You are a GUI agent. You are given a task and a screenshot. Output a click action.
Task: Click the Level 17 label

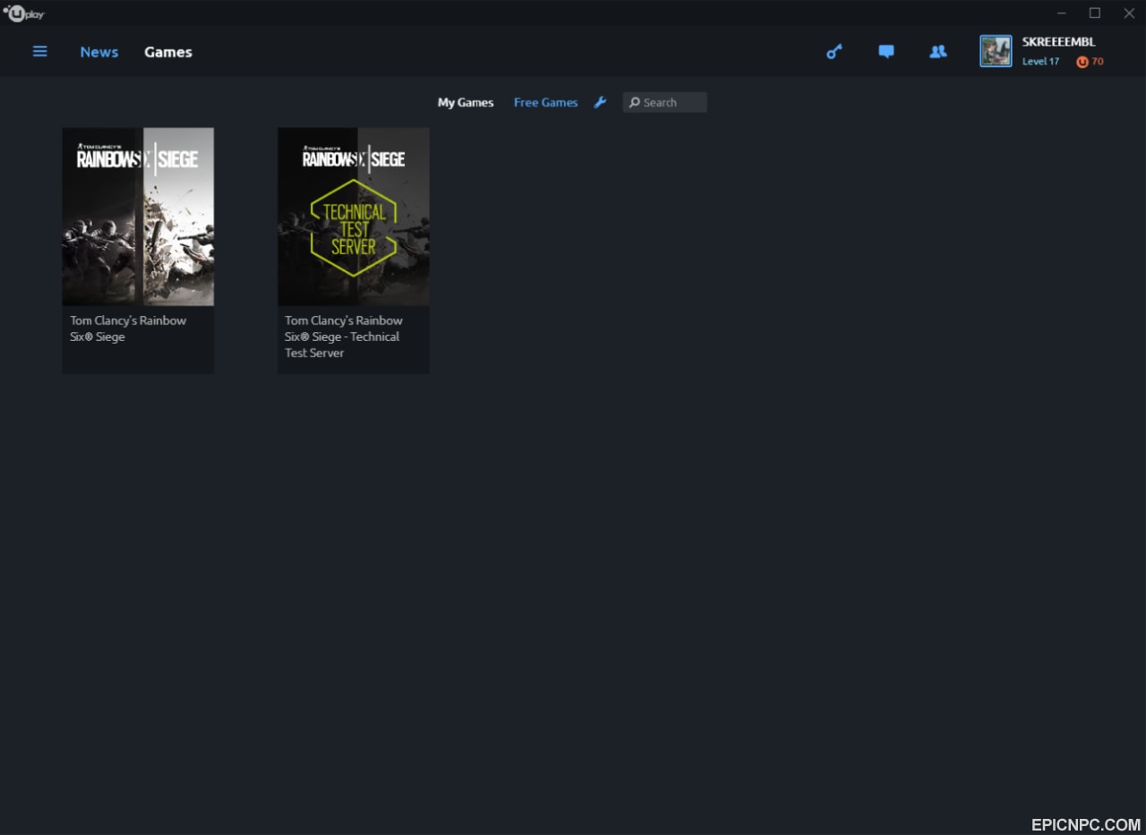pos(1040,62)
